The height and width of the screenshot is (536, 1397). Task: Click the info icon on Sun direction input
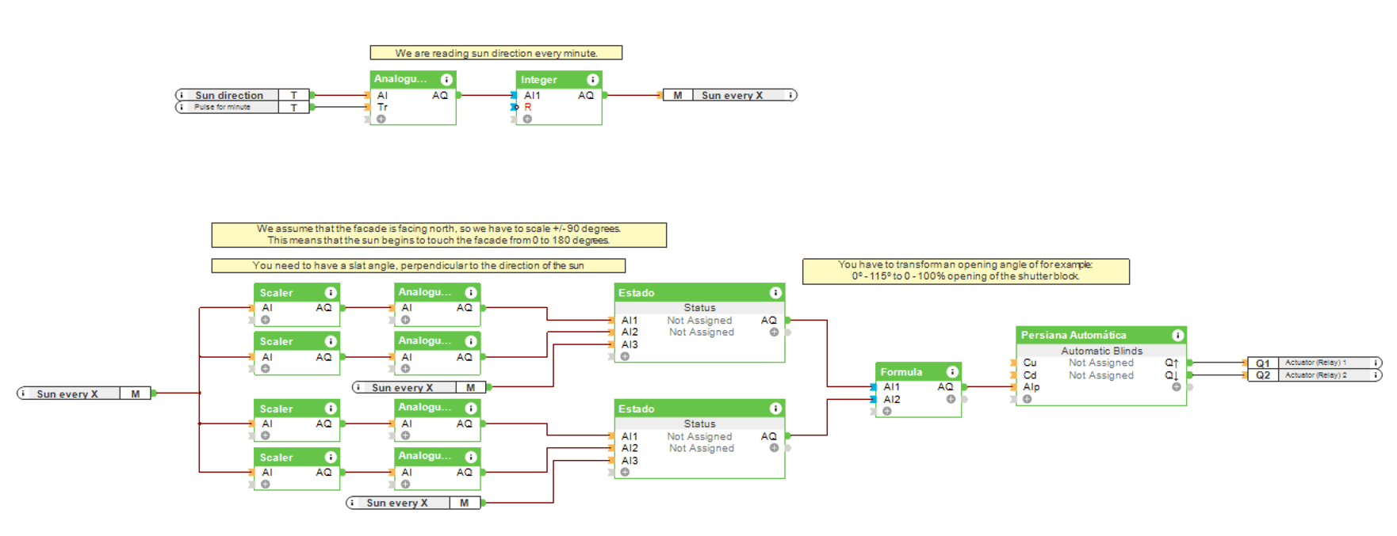coord(182,95)
